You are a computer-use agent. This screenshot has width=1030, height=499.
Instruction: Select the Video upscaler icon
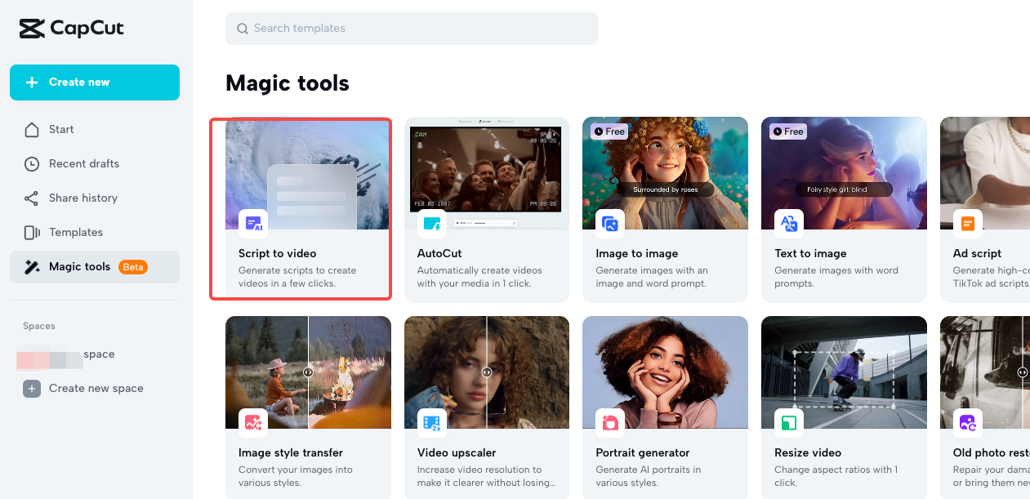(x=432, y=422)
